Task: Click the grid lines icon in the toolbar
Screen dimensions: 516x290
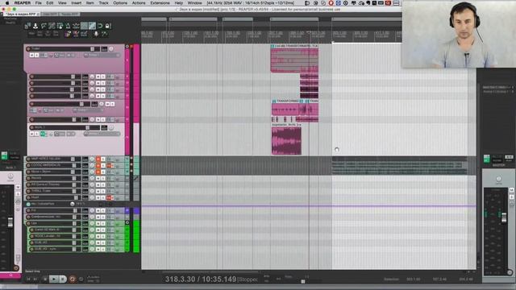Action: [84, 26]
